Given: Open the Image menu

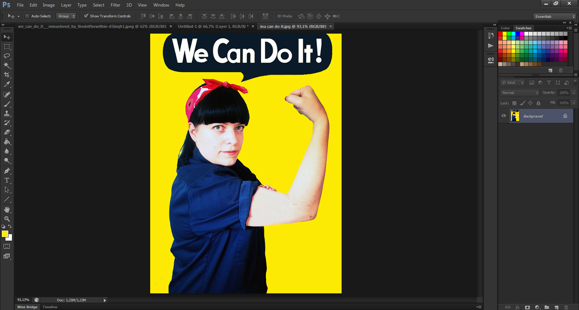Looking at the screenshot, I should coord(49,5).
